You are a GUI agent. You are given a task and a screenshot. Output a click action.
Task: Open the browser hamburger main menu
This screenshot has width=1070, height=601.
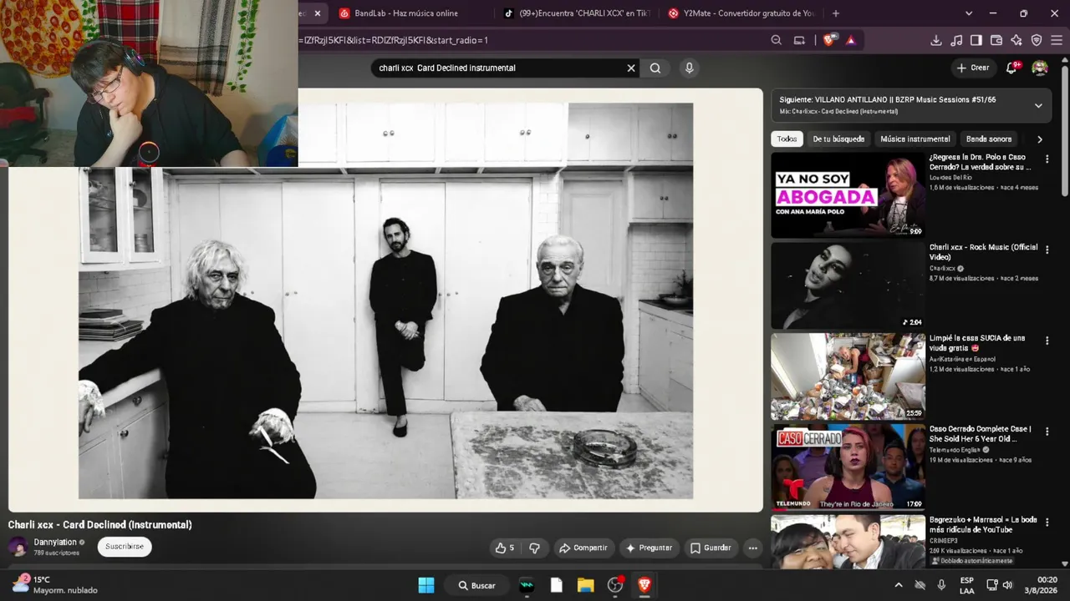[x=1057, y=40]
